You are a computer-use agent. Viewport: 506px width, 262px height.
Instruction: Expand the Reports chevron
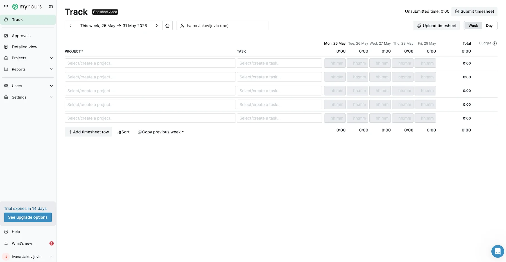coord(51,69)
